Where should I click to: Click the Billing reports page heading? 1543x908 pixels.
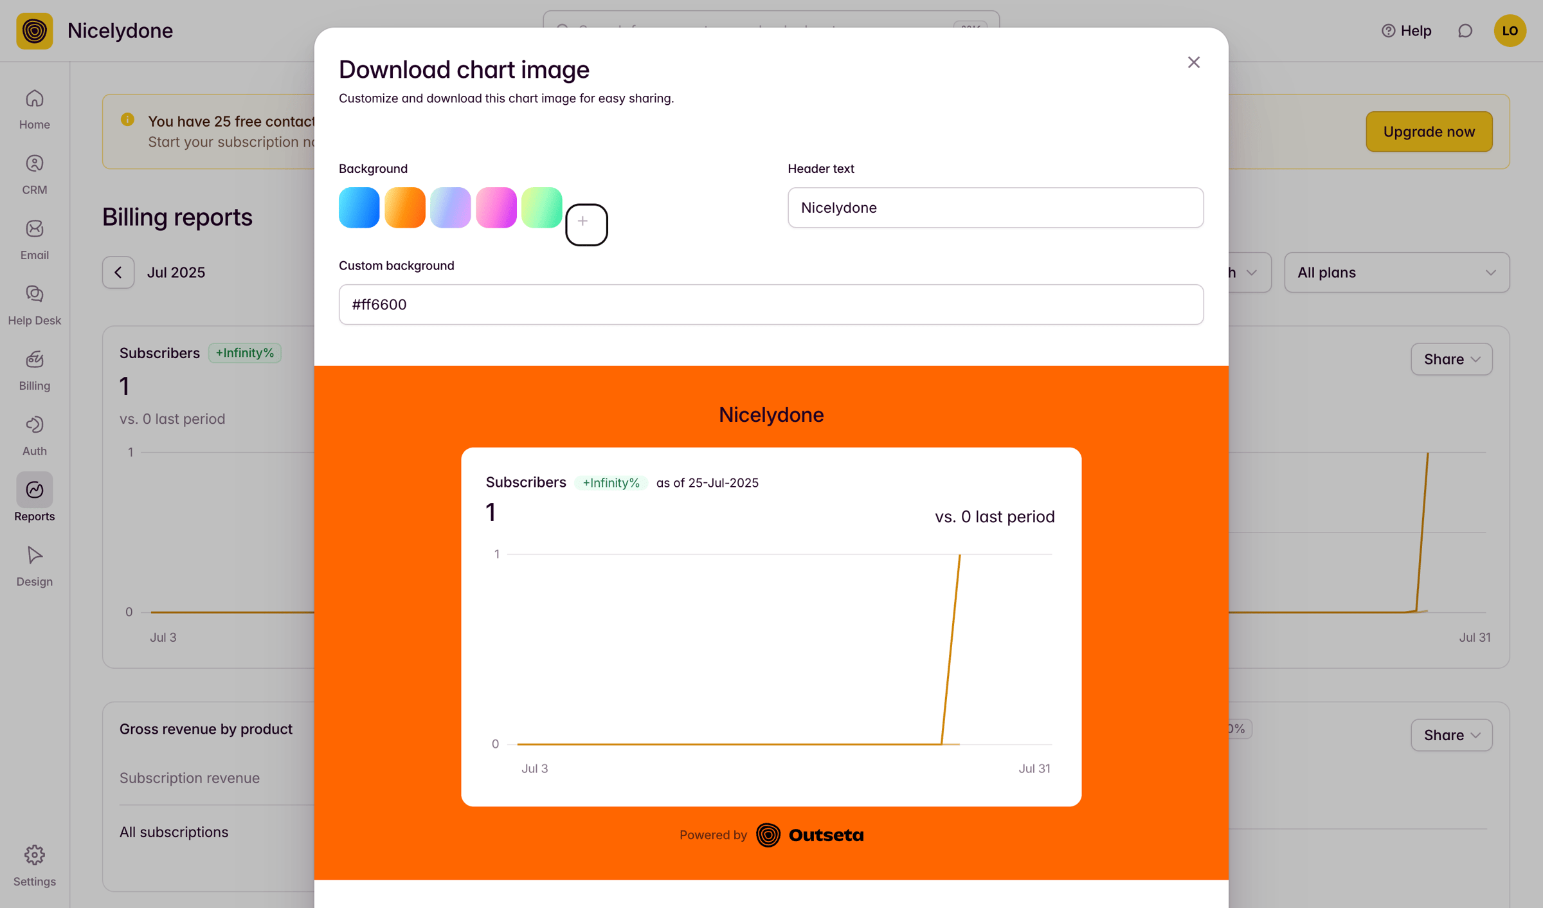coord(177,217)
